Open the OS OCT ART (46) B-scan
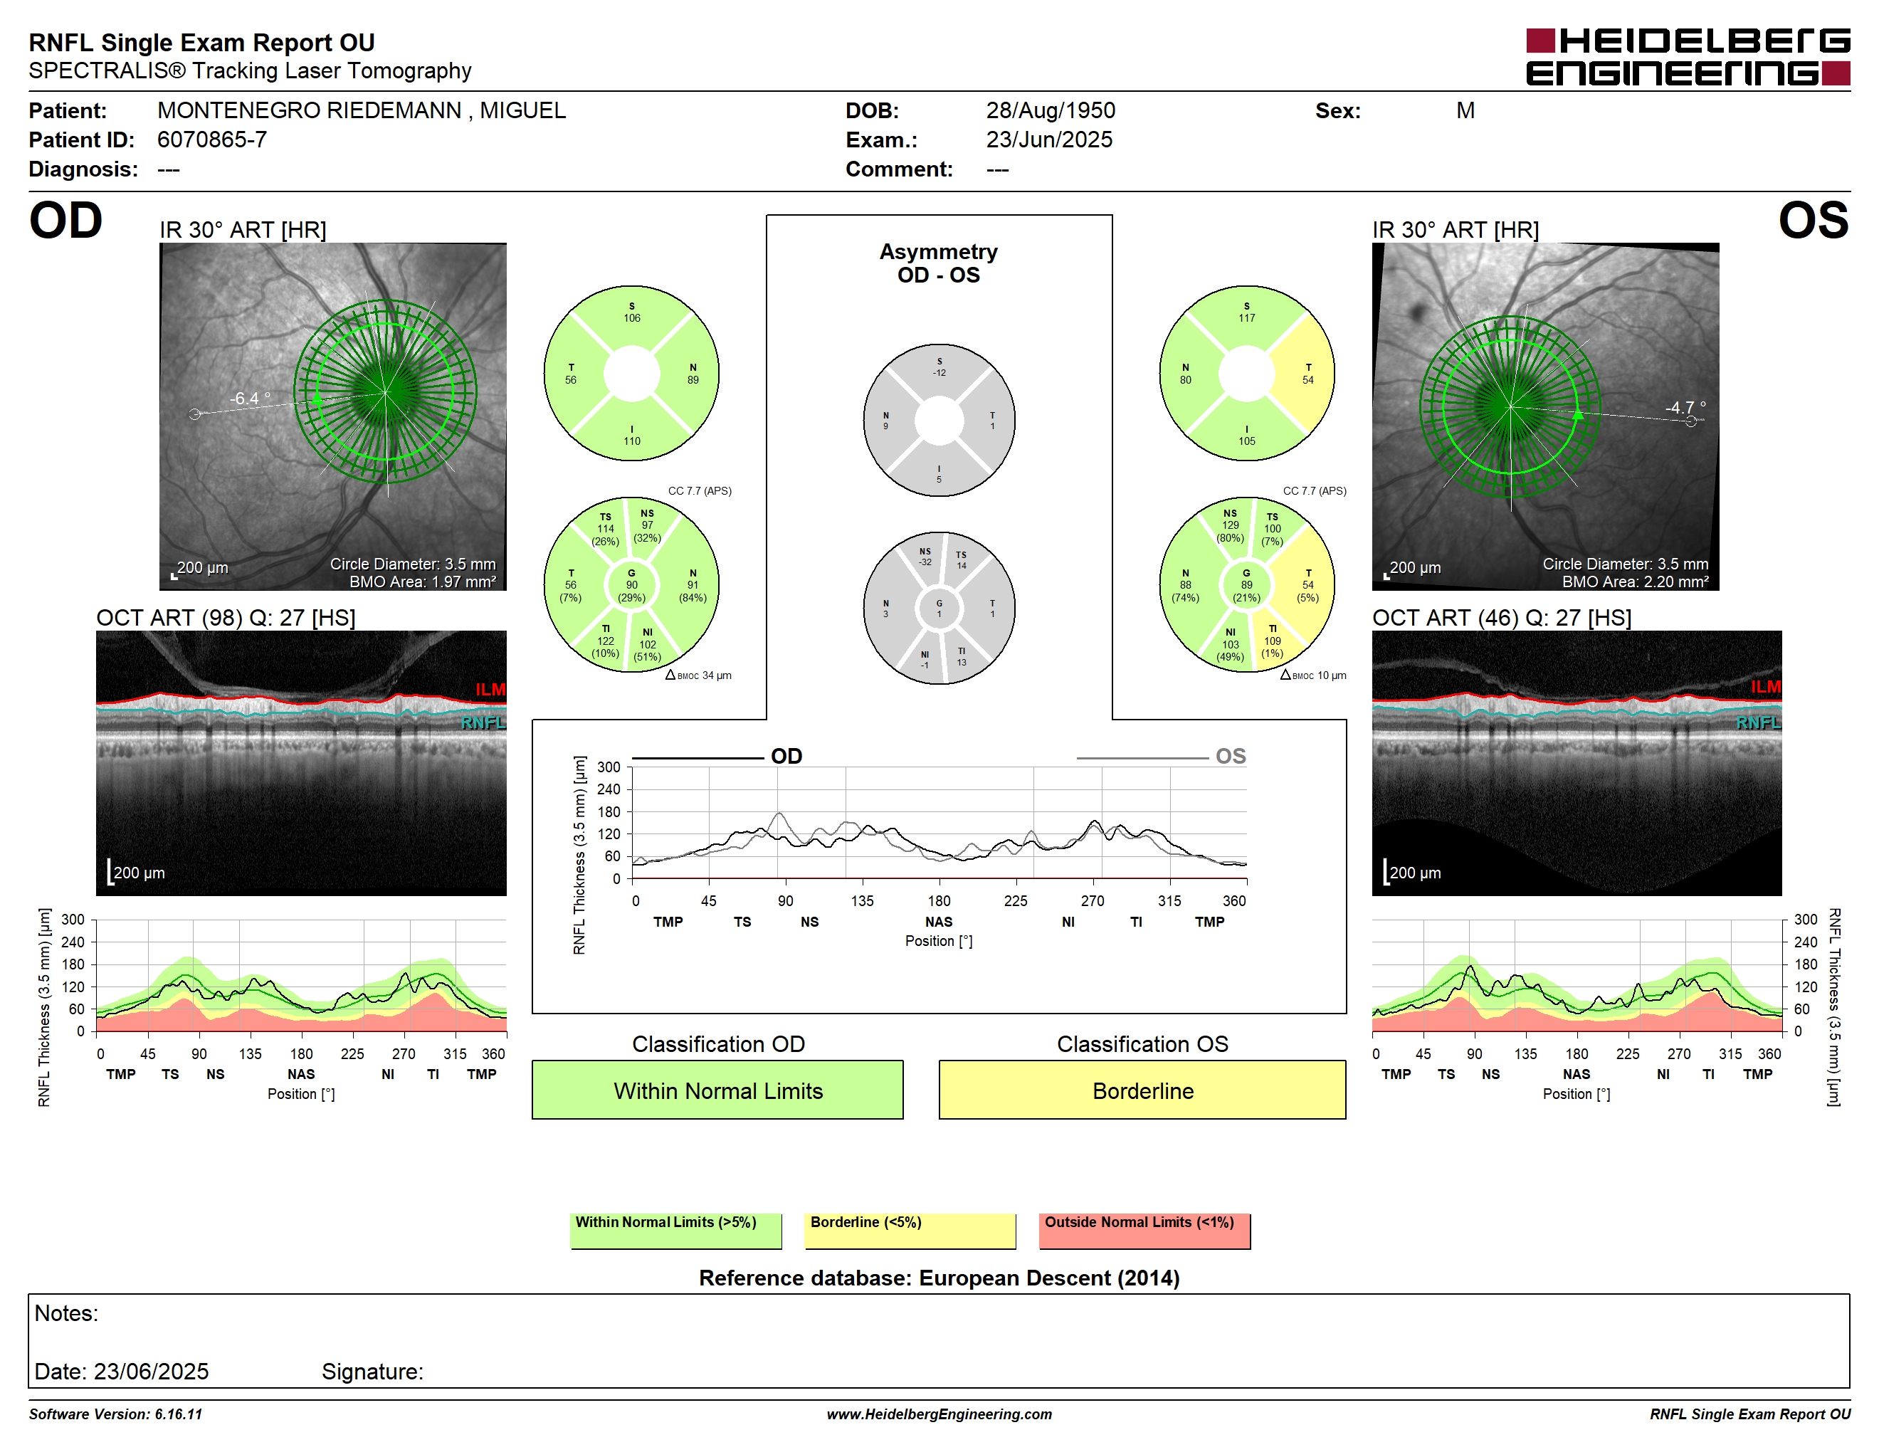Screen dimensions: 1879x1452 point(1577,763)
